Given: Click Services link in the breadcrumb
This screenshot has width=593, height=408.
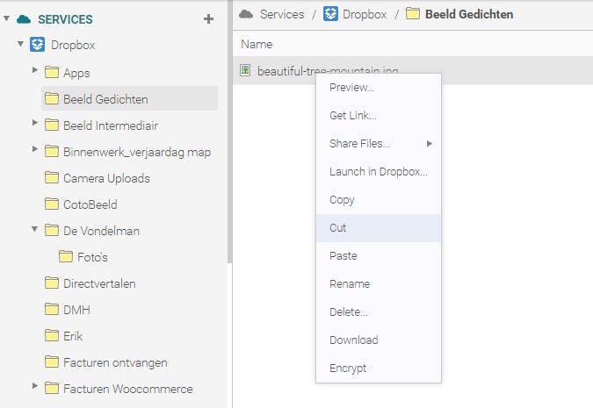Looking at the screenshot, I should click(x=282, y=14).
